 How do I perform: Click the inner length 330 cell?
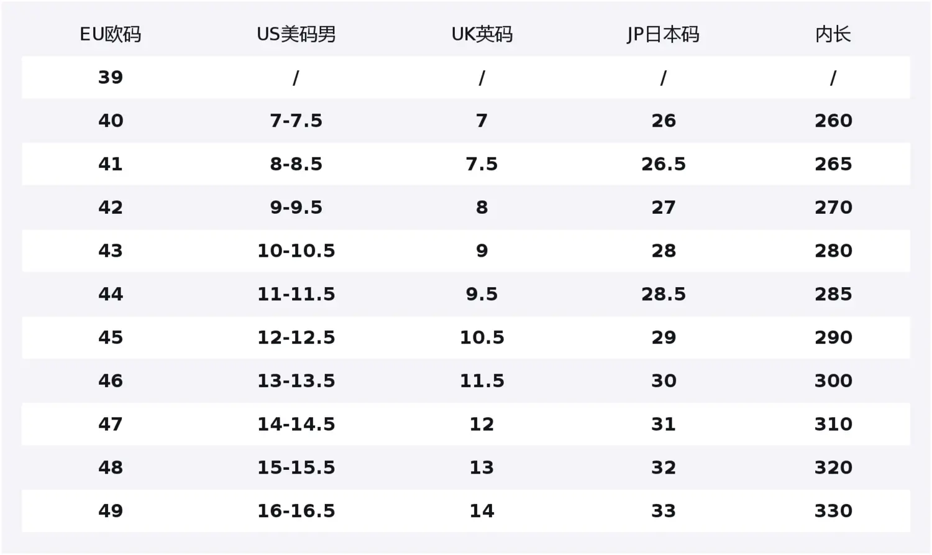point(833,511)
